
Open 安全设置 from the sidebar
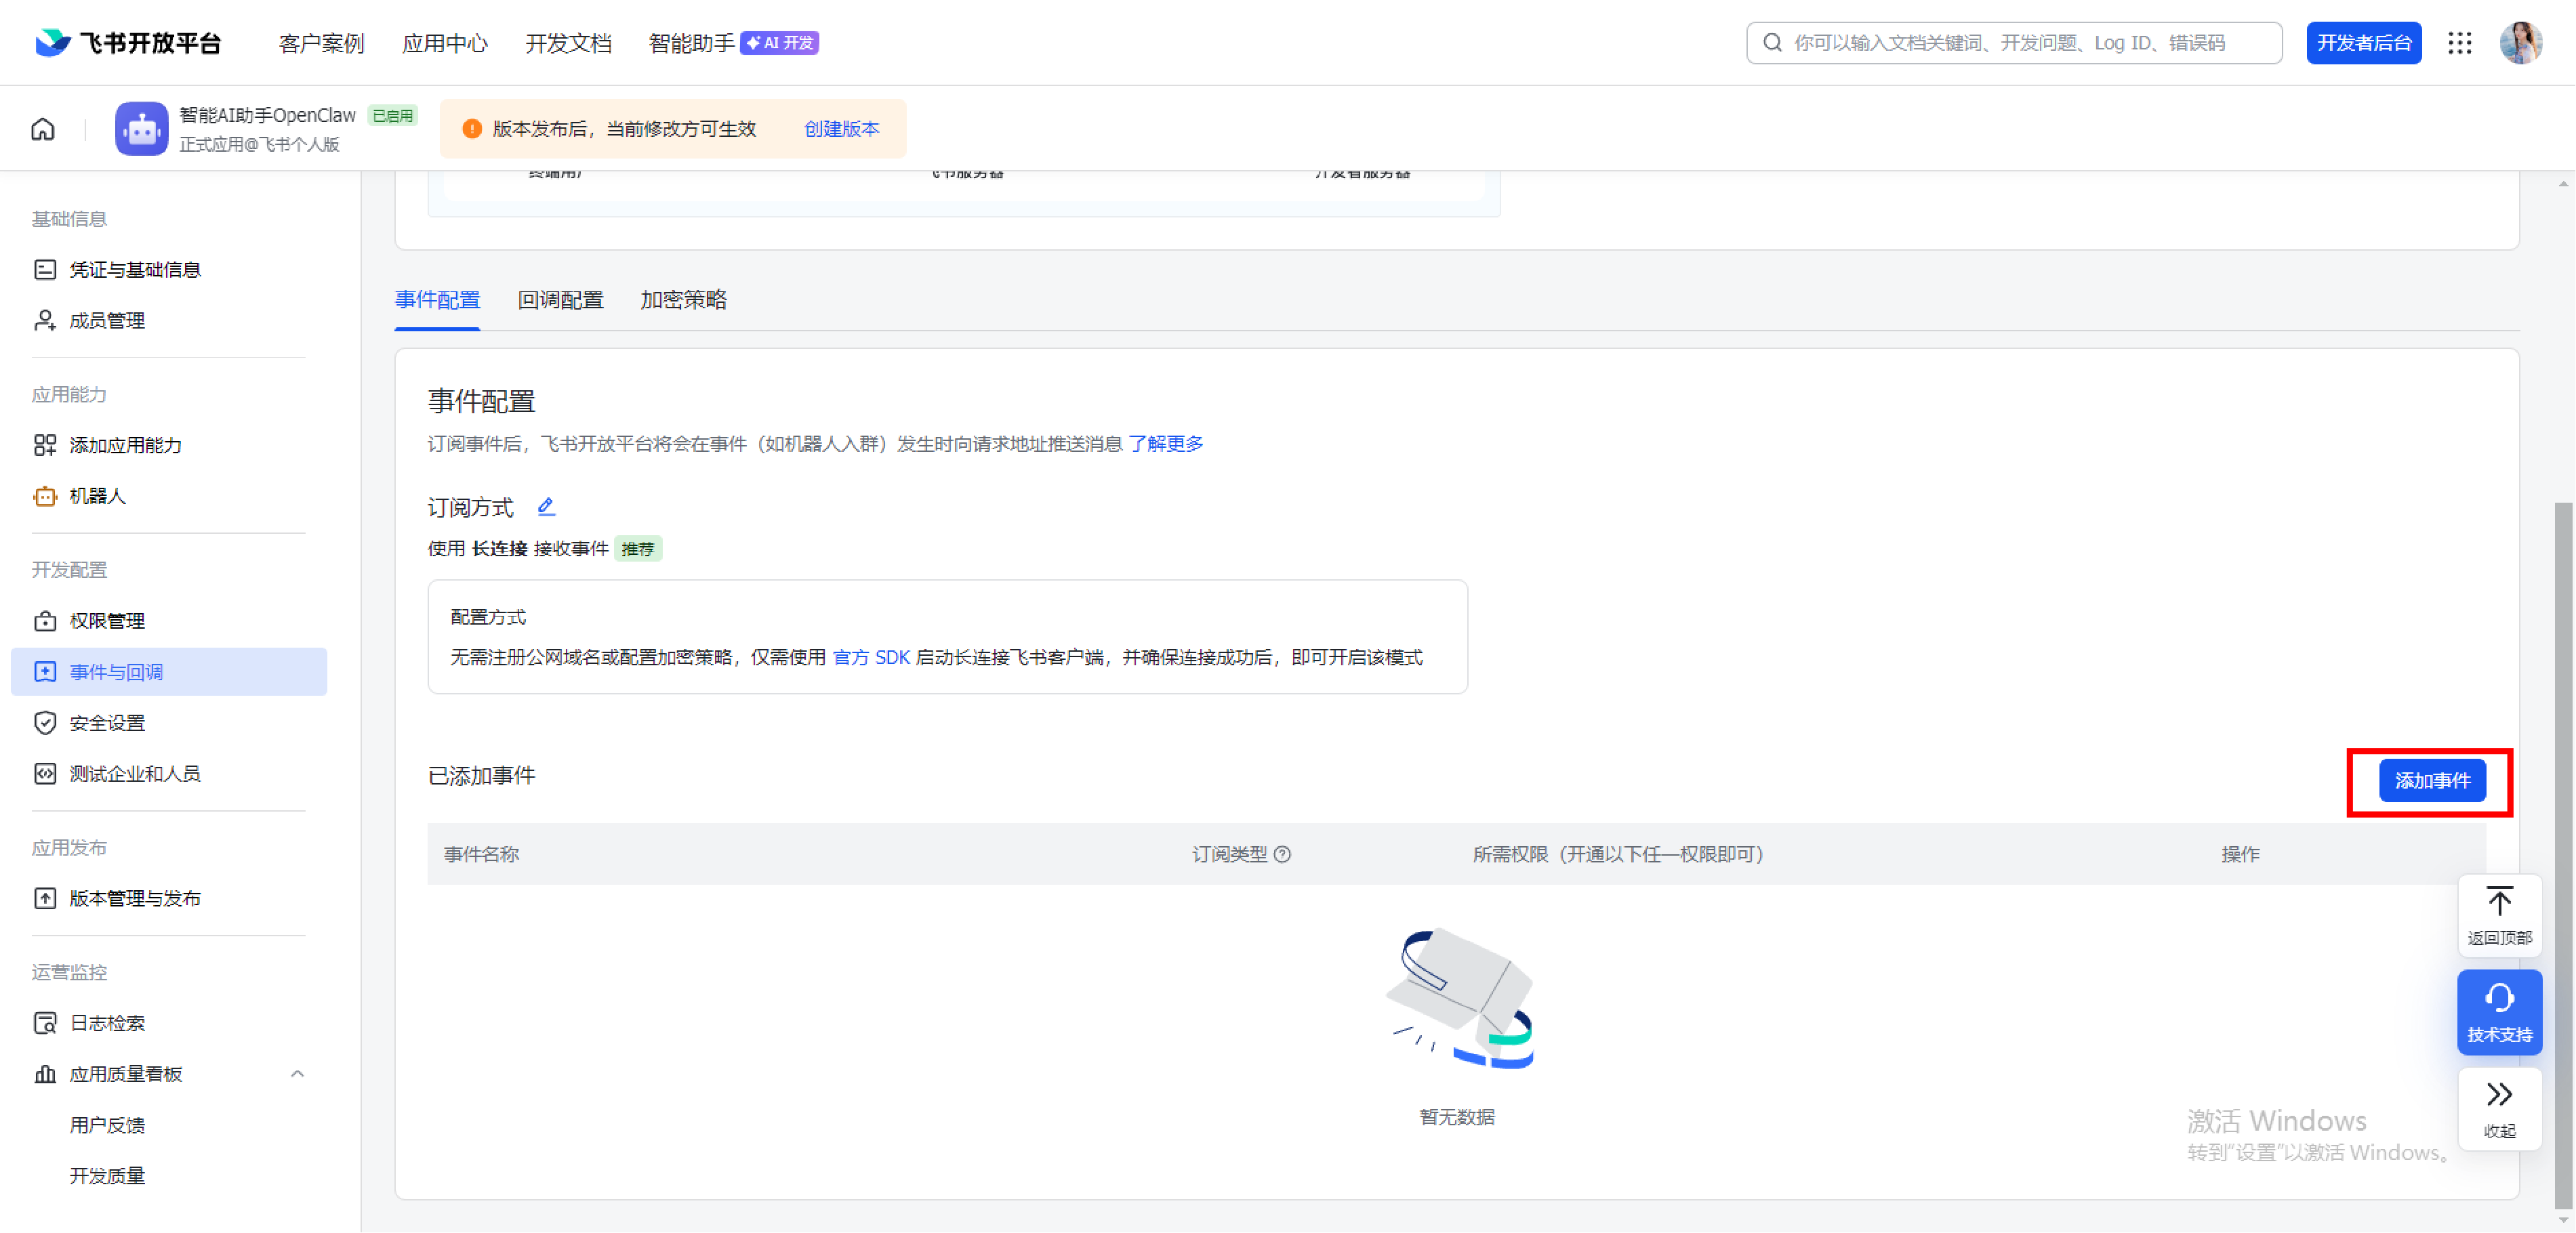(x=107, y=722)
